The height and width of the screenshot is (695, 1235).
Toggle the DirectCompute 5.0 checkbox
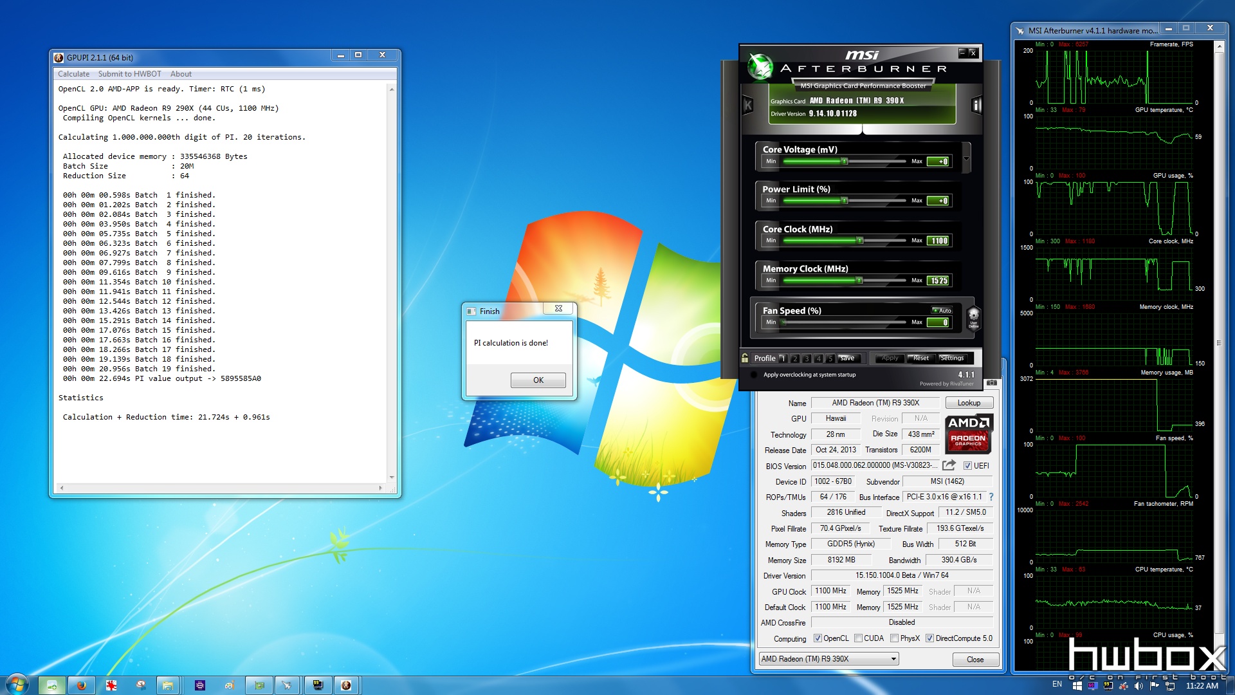point(929,638)
